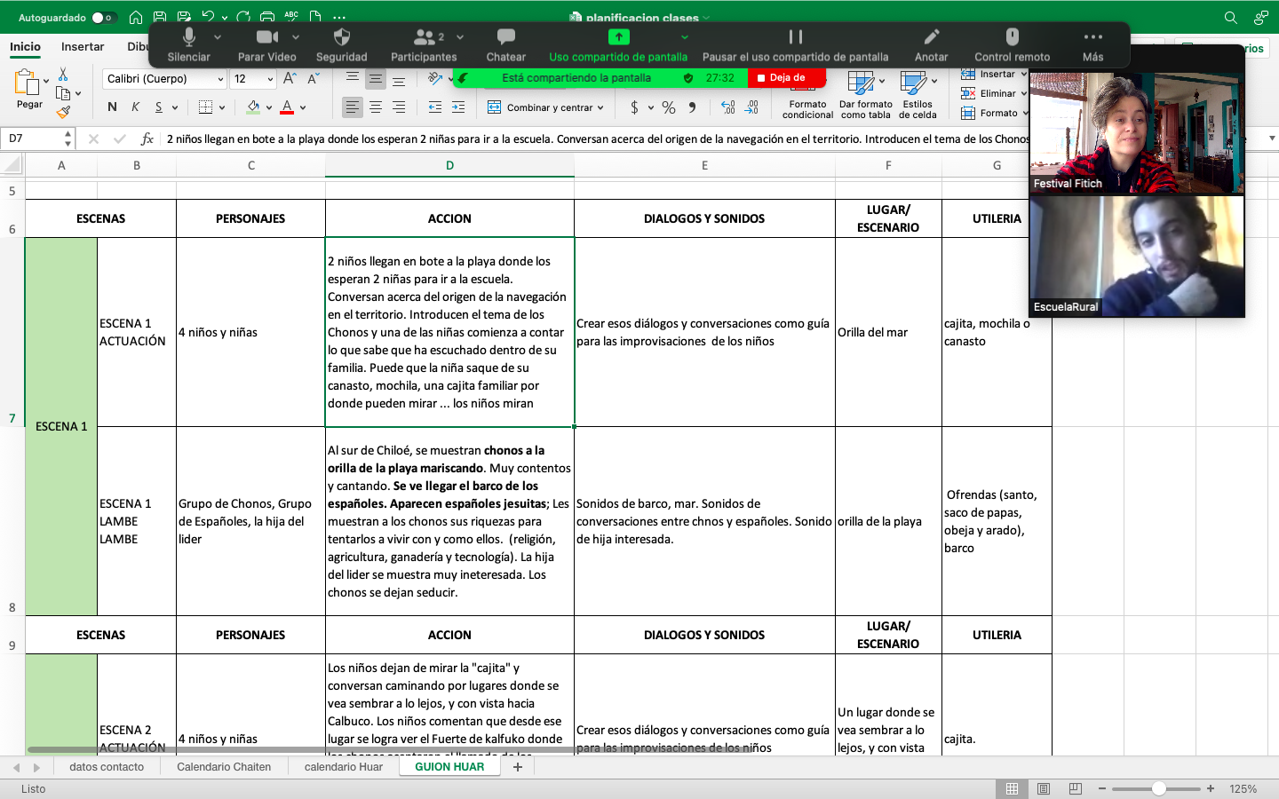1279x799 pixels.
Task: Open Dar formato como tabla
Action: coord(865,94)
